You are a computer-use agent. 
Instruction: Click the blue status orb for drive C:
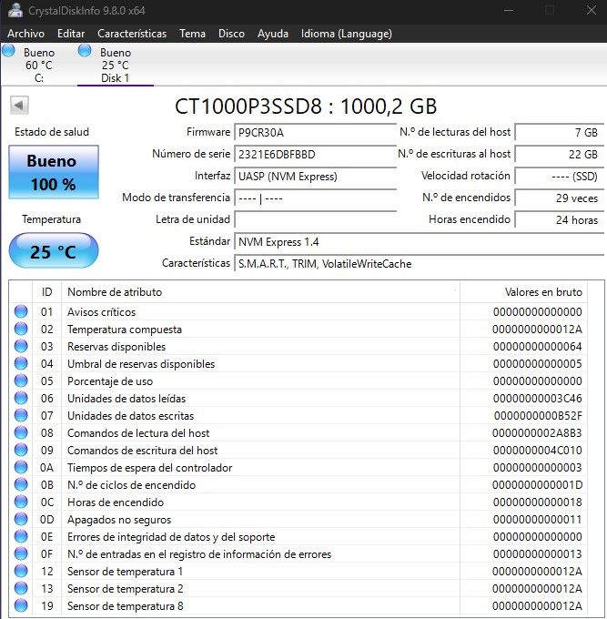[x=9, y=51]
